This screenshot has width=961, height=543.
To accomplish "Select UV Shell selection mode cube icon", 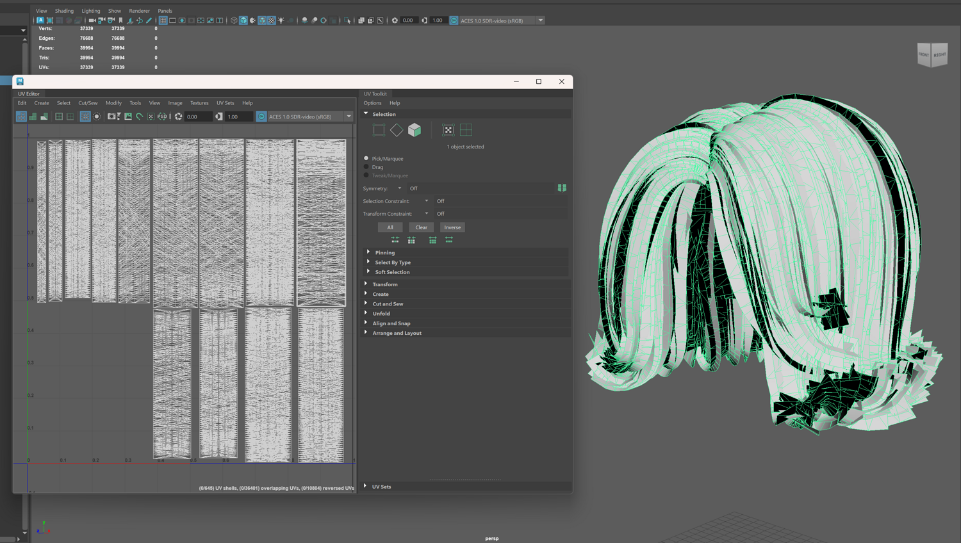I will pos(415,130).
